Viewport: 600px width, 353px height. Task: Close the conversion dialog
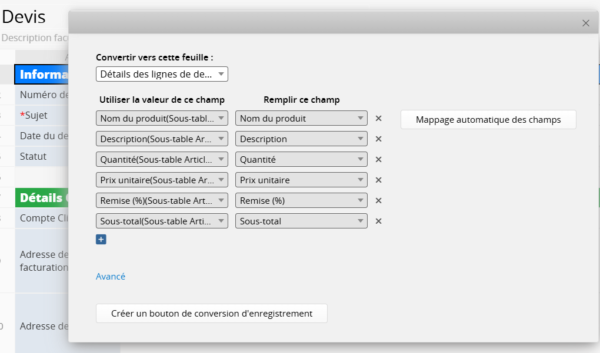(x=585, y=23)
